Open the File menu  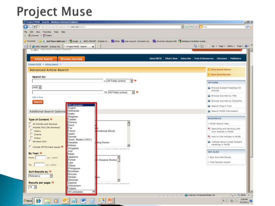click(26, 32)
